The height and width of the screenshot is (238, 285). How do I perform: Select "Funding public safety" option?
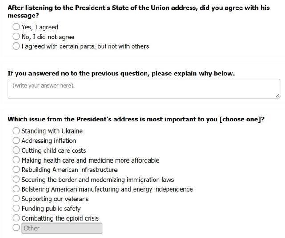(16, 209)
